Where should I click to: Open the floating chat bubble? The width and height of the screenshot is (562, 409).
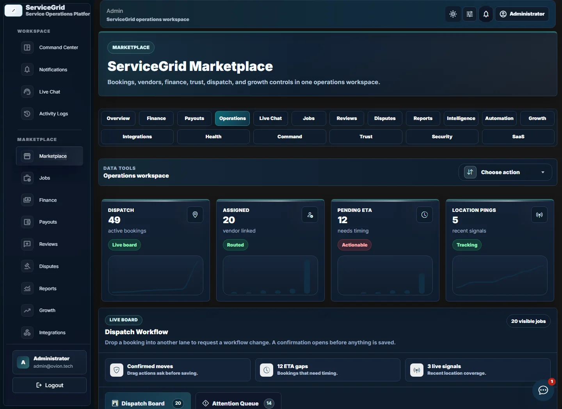[543, 390]
